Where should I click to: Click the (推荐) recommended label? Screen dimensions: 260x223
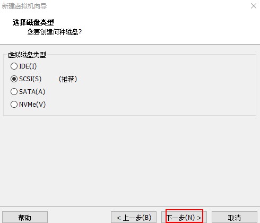tap(68, 79)
